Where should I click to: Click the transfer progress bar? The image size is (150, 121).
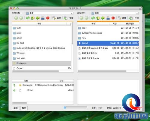coord(76,107)
